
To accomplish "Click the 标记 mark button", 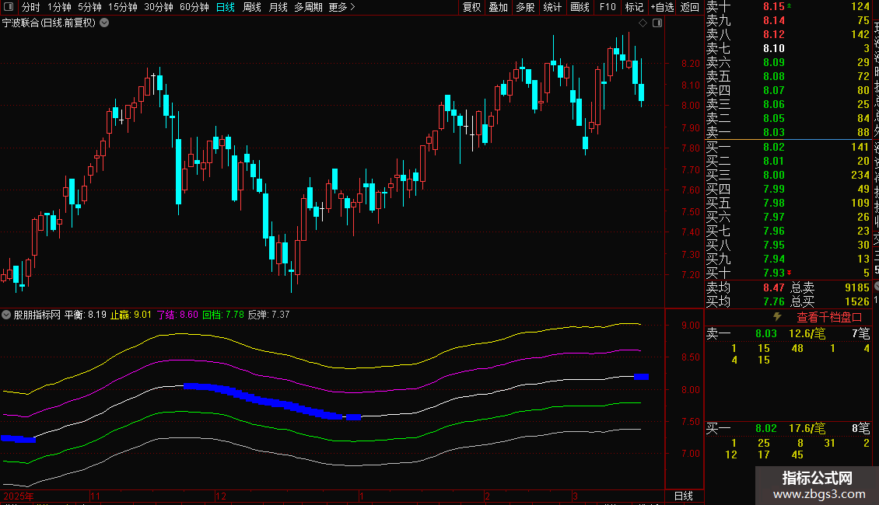I will coord(634,7).
